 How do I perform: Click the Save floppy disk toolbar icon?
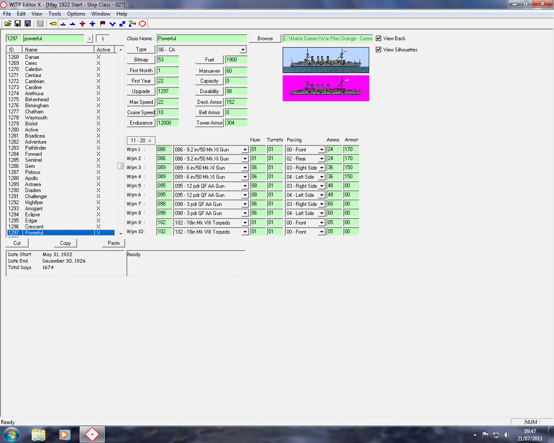(18, 23)
